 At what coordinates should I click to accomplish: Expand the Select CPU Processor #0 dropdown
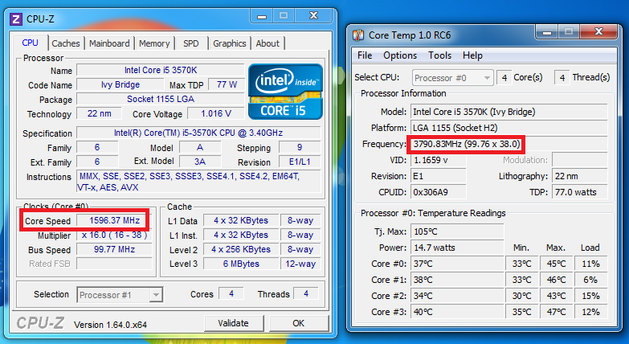(x=487, y=78)
